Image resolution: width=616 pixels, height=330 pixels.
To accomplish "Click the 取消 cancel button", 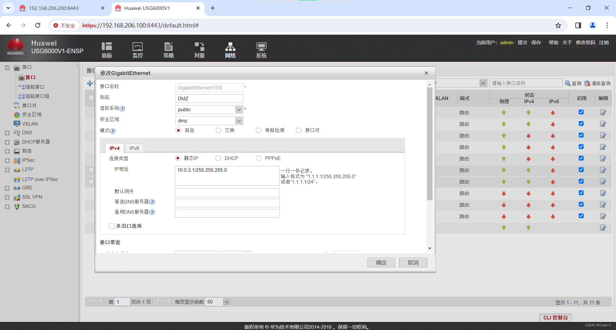I will pyautogui.click(x=413, y=263).
